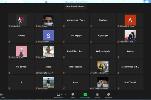Open the Reactions smiley icon
Screen dimensions: 151x100
pos(108,94)
